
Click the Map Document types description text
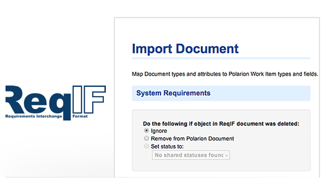(225, 74)
